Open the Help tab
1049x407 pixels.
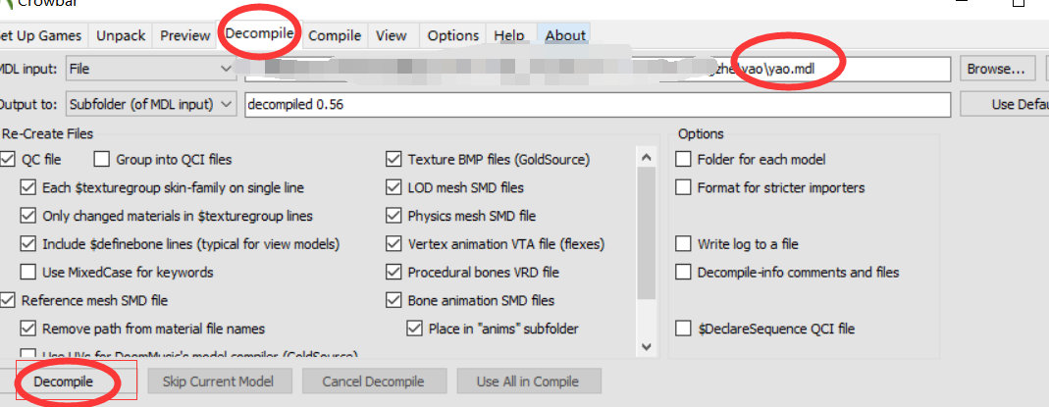509,36
